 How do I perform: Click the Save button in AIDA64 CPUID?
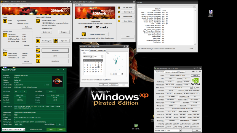click(x=51, y=129)
